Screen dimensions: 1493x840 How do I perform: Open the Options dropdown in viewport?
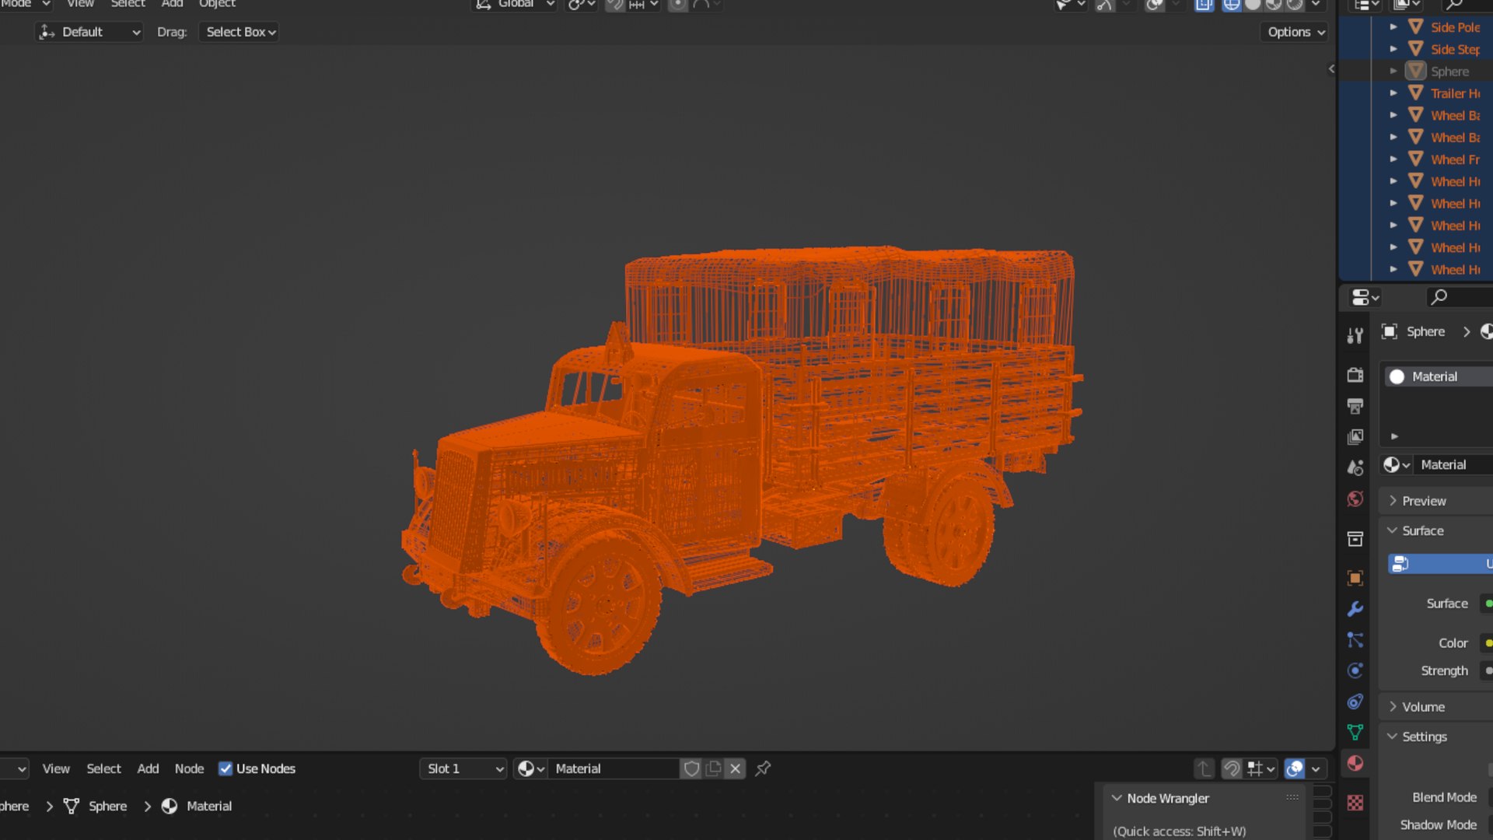[1295, 32]
